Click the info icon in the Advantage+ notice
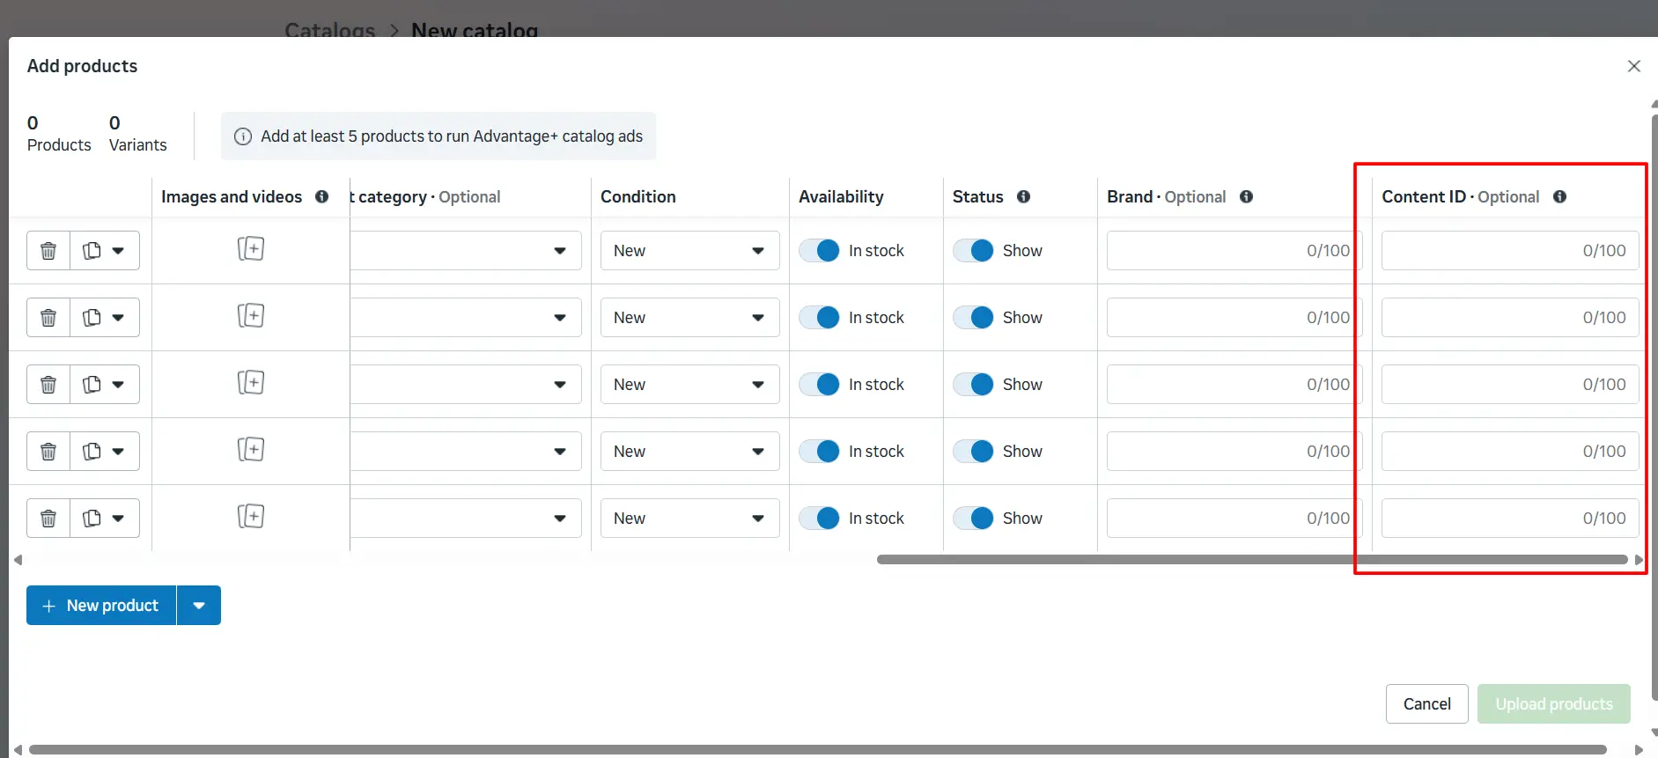The height and width of the screenshot is (758, 1658). tap(243, 136)
